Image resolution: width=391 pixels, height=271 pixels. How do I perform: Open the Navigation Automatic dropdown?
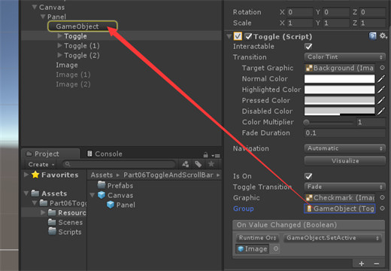pyautogui.click(x=345, y=148)
